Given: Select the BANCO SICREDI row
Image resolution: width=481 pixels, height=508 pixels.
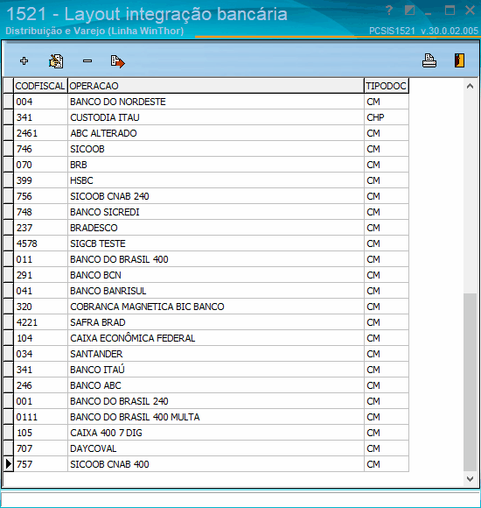Looking at the screenshot, I should [x=206, y=212].
